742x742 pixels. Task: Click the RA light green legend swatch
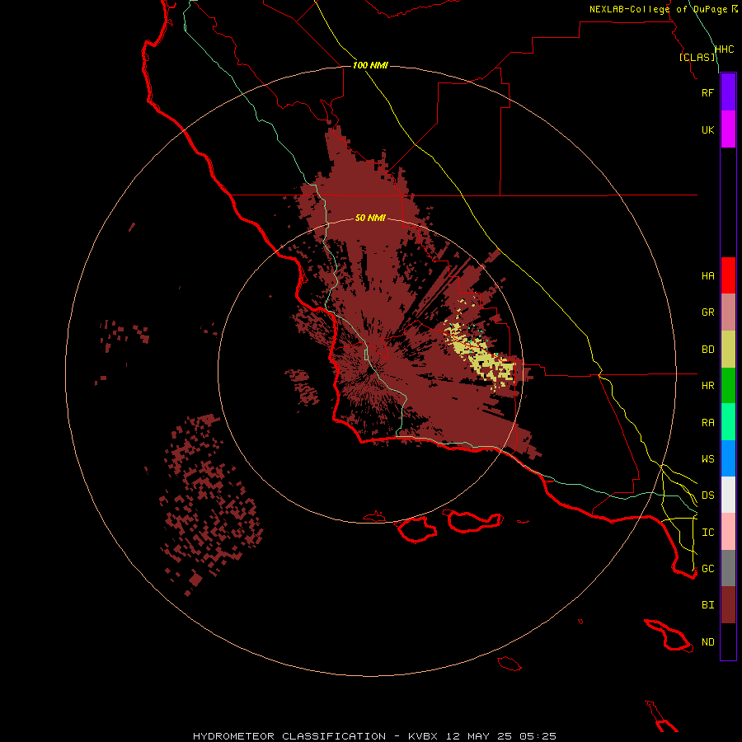coord(728,422)
